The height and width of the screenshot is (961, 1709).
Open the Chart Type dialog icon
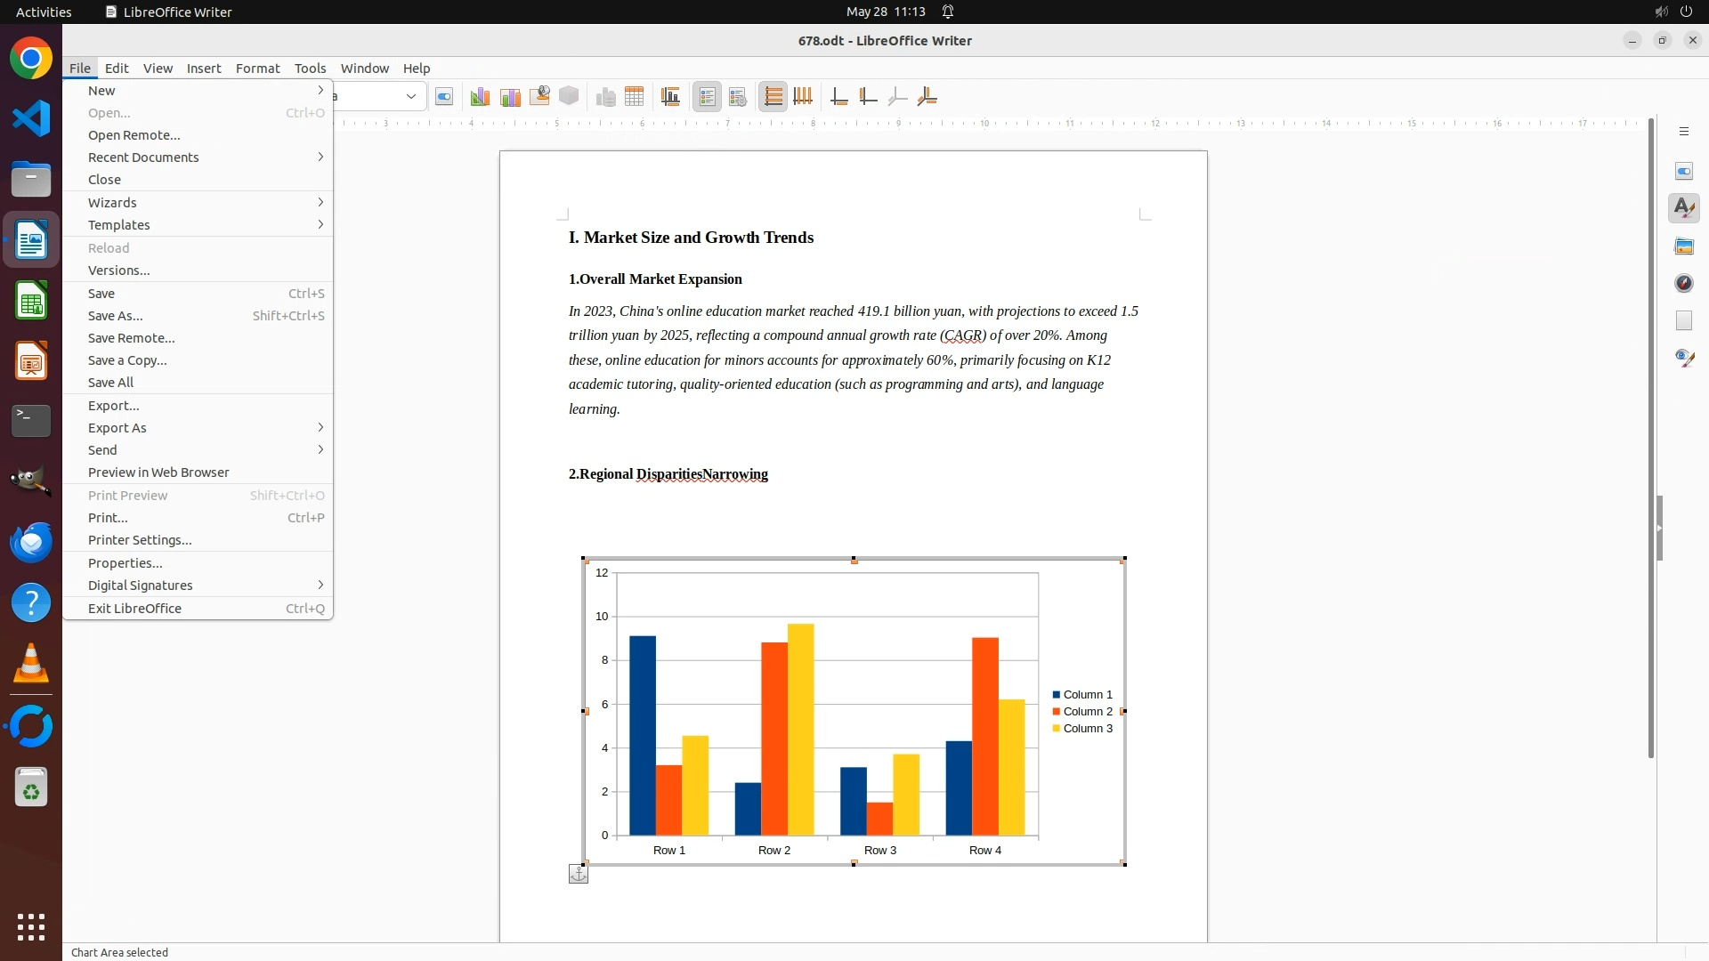pos(480,96)
